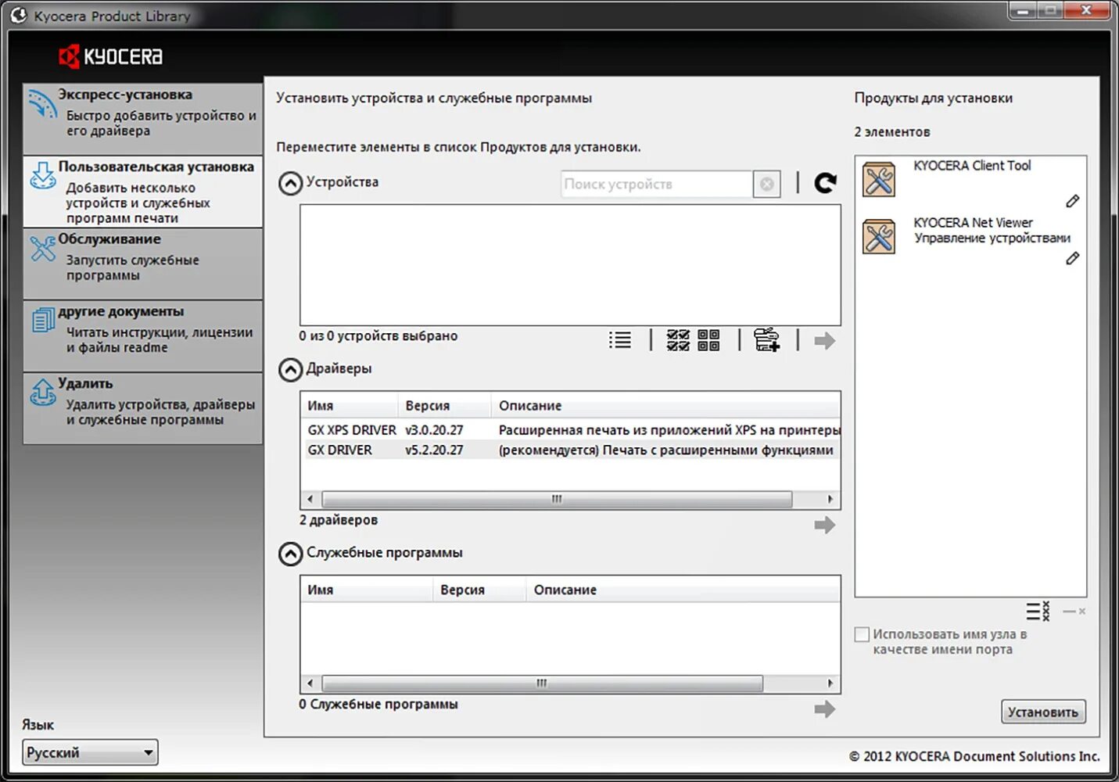Enable use host name as port name
Image resolution: width=1119 pixels, height=782 pixels.
click(862, 634)
